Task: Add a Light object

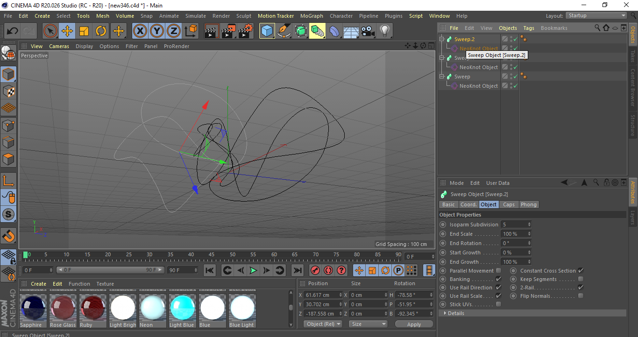Action: tap(385, 31)
